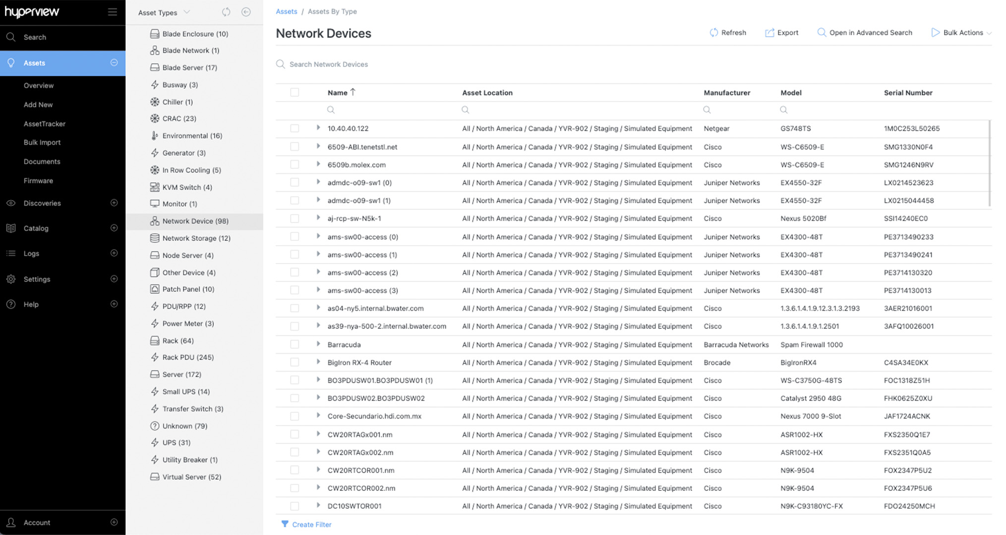Open in Advanced Search magnifier icon
Viewport: 1006px width, 535px height.
click(822, 33)
